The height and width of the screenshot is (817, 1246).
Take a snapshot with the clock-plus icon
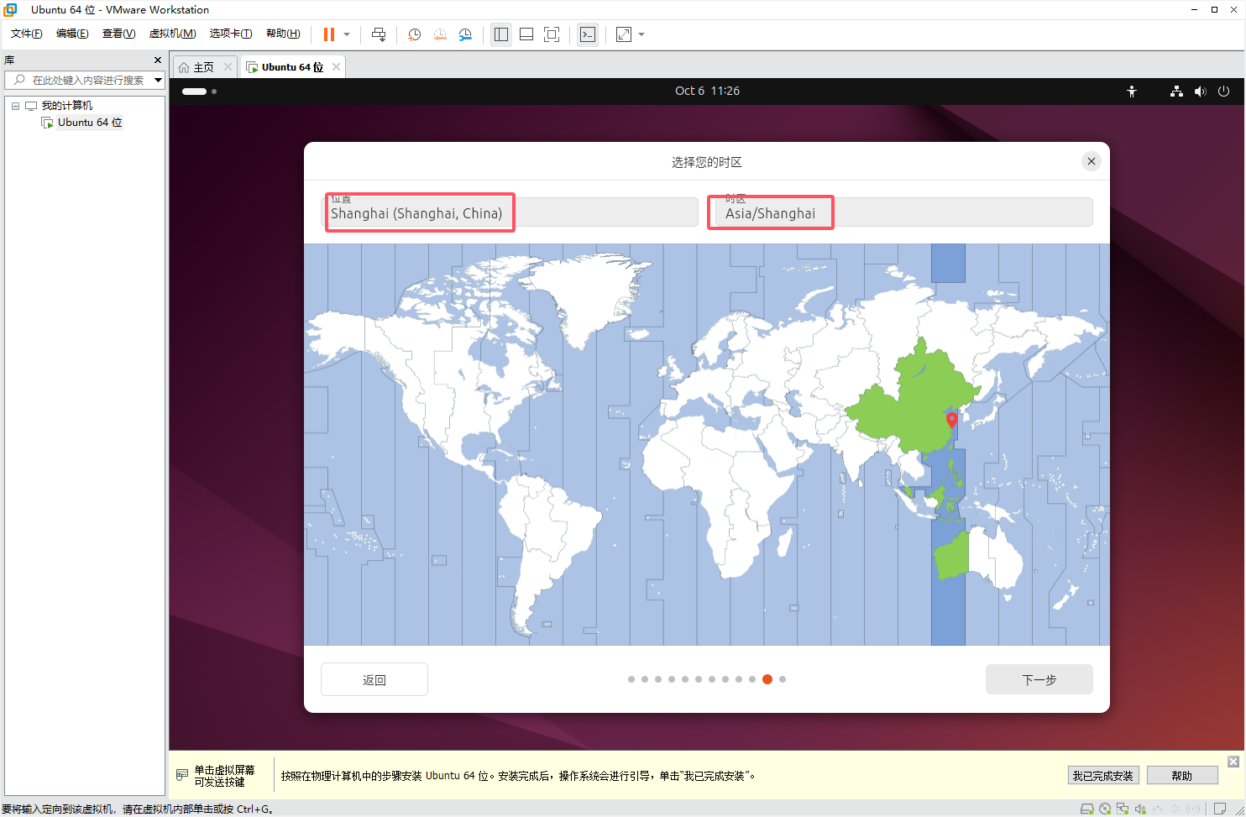(x=415, y=34)
